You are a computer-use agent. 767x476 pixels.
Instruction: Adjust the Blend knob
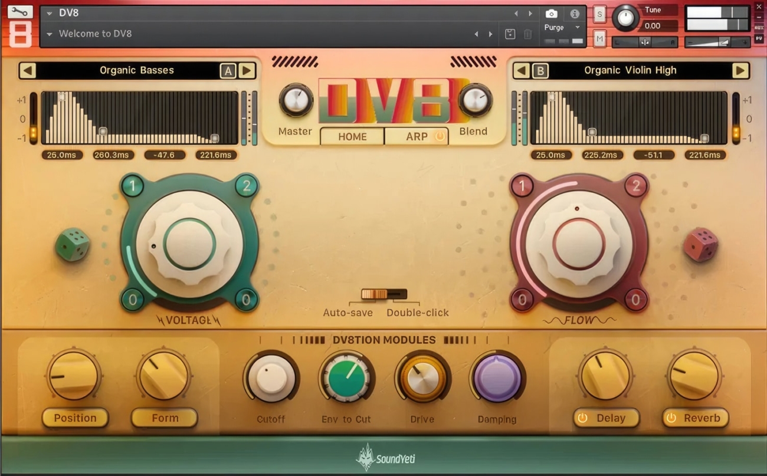(x=475, y=101)
